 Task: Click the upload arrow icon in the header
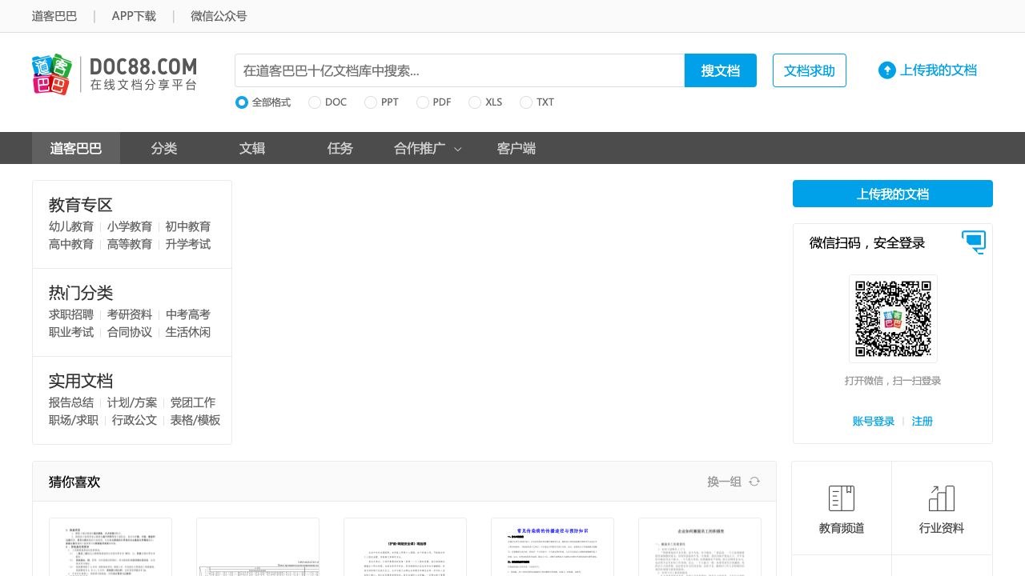point(886,70)
